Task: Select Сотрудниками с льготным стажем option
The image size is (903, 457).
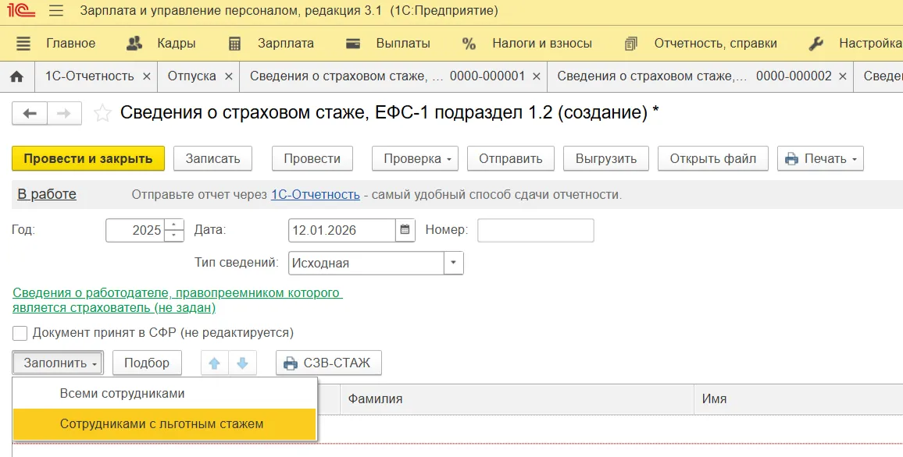Action: click(162, 424)
